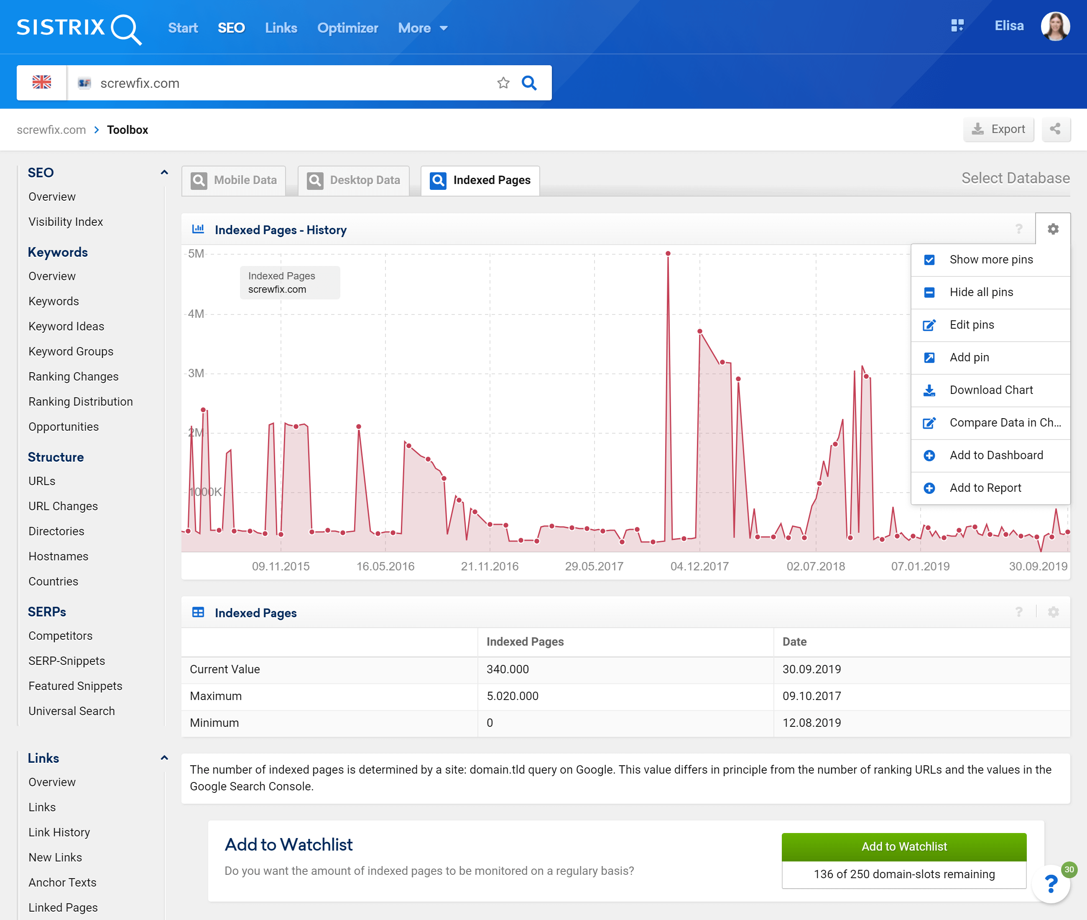
Task: Open the More menu dropdown
Action: point(423,28)
